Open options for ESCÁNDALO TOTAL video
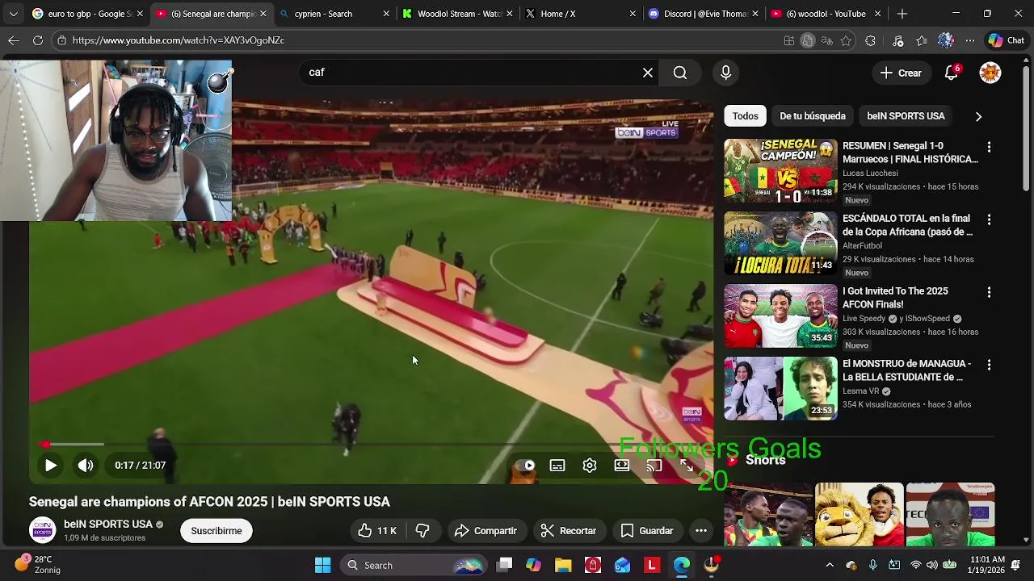Image resolution: width=1034 pixels, height=581 pixels. click(989, 219)
